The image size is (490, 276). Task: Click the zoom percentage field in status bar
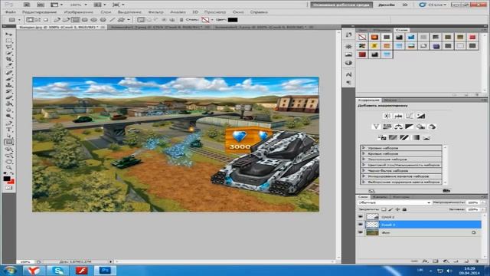26,262
